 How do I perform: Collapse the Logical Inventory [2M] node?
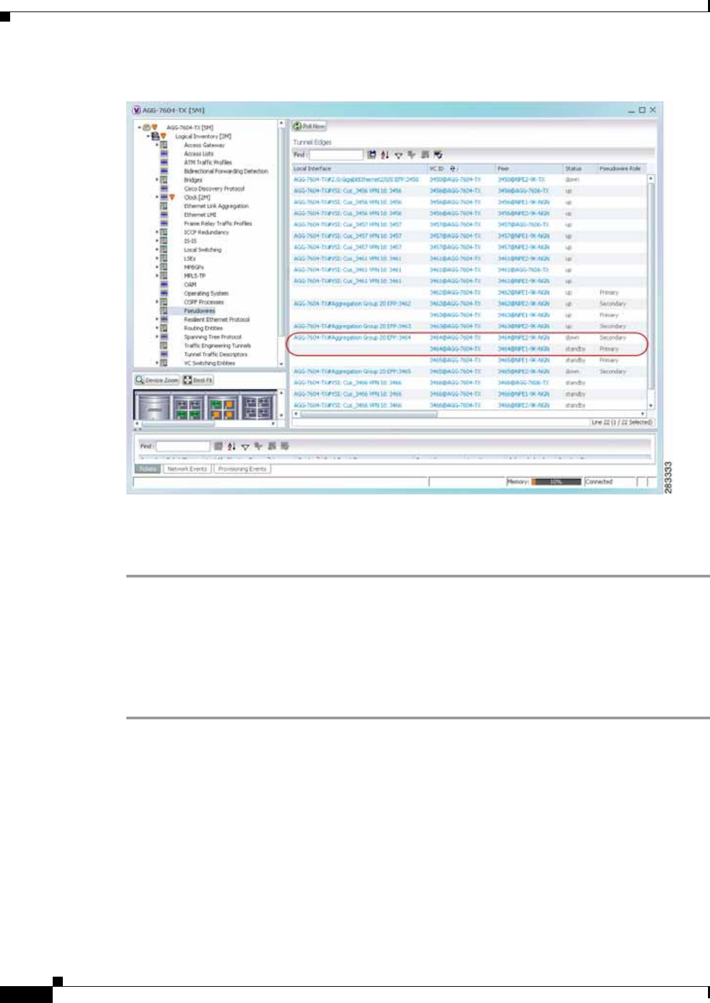[x=149, y=136]
